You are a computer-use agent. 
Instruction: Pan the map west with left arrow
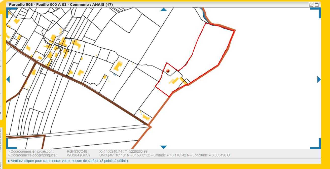click(8, 79)
